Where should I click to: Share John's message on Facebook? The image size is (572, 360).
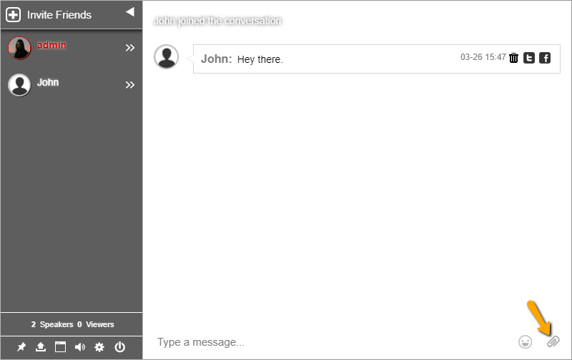(545, 58)
